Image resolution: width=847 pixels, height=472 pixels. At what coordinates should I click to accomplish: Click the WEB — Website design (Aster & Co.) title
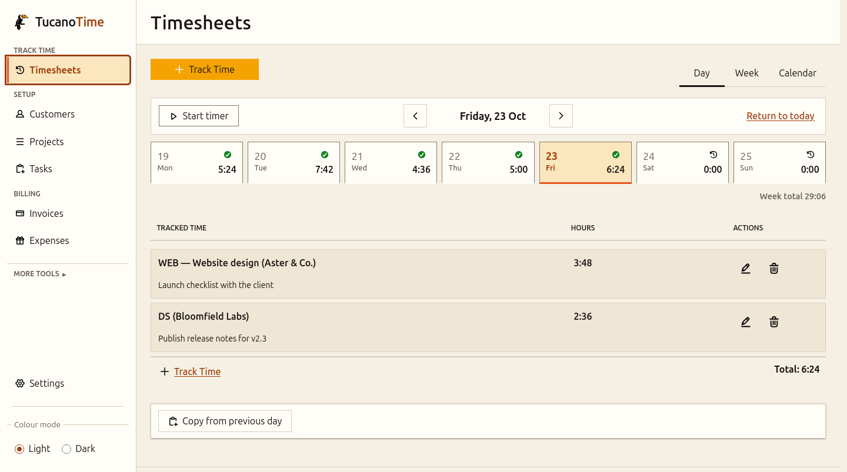(x=237, y=263)
